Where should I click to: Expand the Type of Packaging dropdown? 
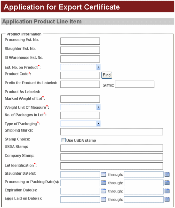tap(98, 124)
